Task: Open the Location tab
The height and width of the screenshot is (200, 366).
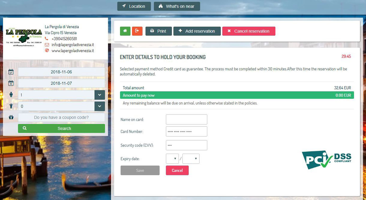Action: click(x=134, y=6)
